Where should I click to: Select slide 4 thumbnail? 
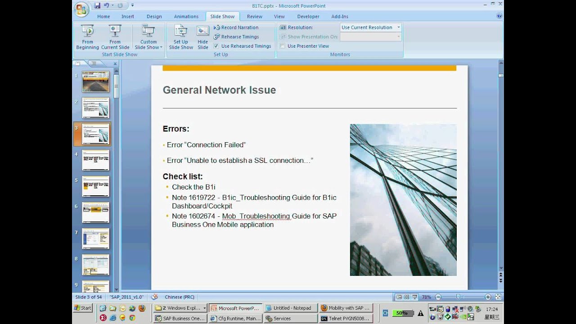95,160
